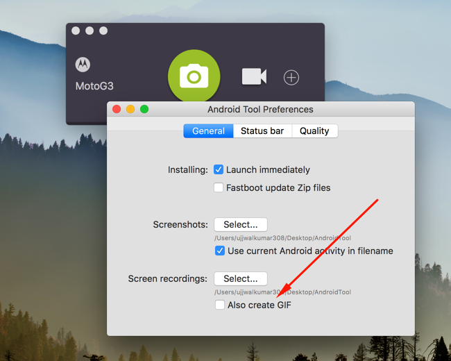Click the MotoG3 device name
The width and height of the screenshot is (451, 361).
[x=94, y=86]
